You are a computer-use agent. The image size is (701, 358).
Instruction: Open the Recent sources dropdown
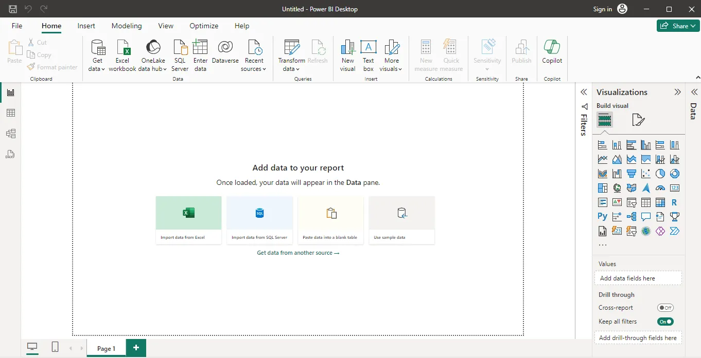tap(254, 55)
